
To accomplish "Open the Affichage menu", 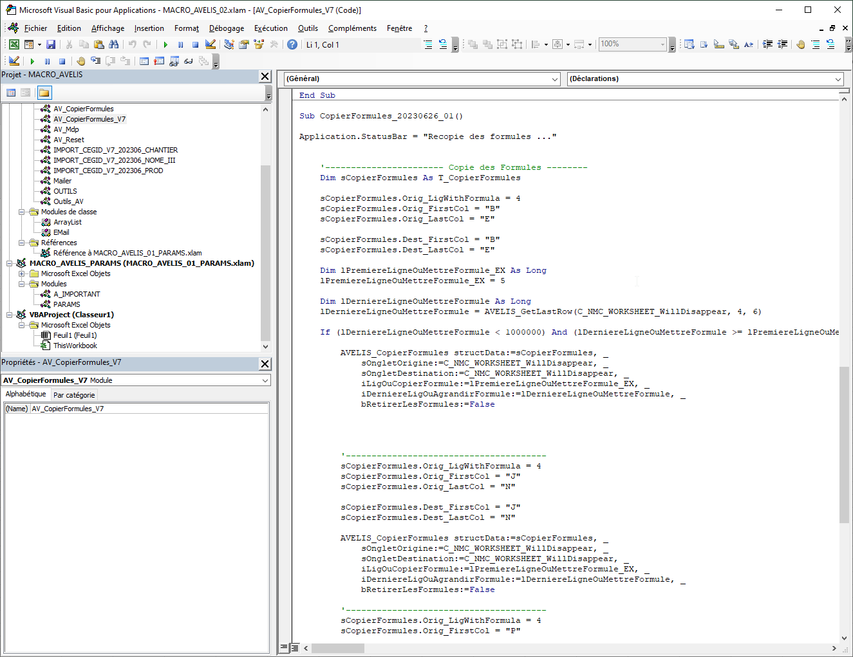I will click(x=108, y=28).
